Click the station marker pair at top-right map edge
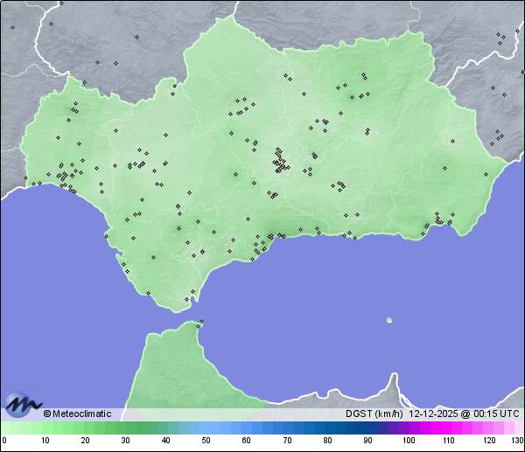This screenshot has width=525, height=452. pyautogui.click(x=500, y=37)
